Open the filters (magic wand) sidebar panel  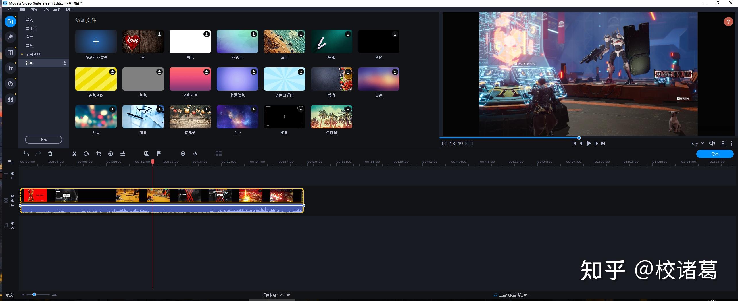click(x=10, y=37)
